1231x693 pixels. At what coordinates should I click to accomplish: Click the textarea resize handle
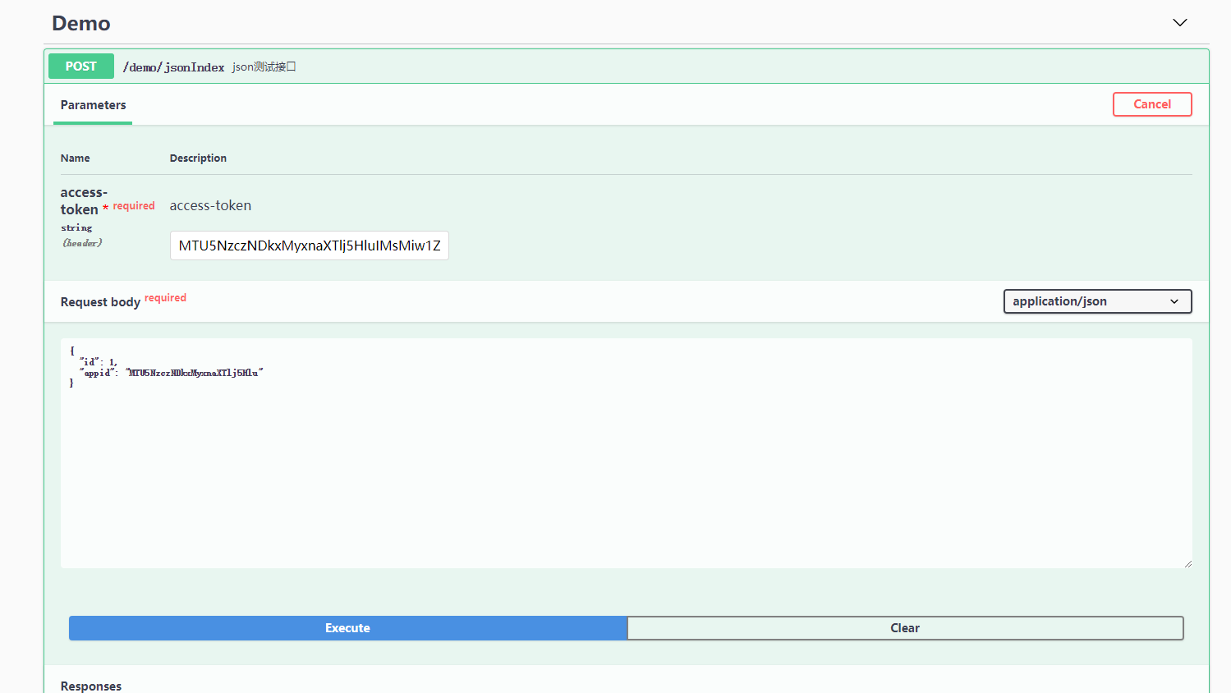click(1187, 563)
